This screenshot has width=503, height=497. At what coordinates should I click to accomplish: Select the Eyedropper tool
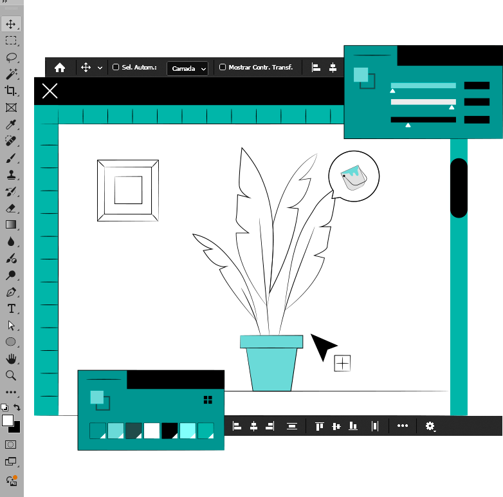pos(11,124)
